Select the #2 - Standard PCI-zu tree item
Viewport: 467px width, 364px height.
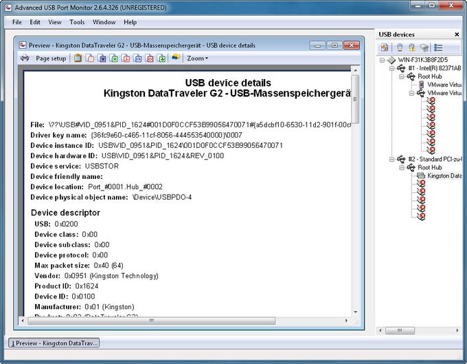[435, 159]
